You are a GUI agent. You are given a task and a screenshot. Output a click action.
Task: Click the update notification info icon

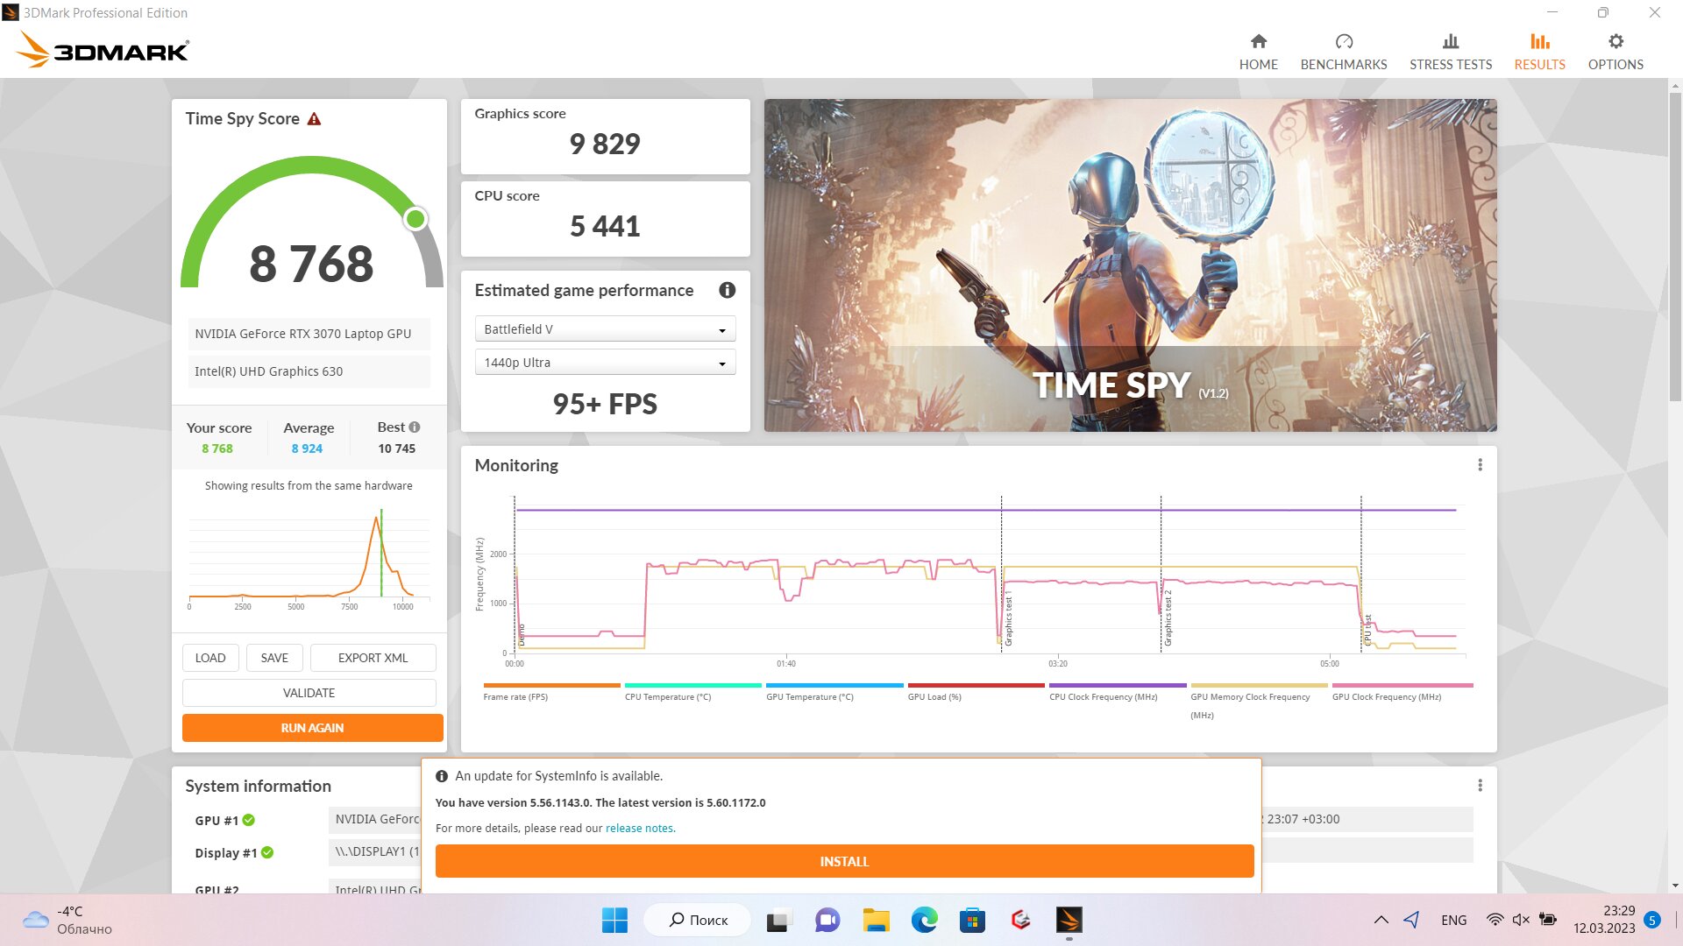(x=442, y=776)
